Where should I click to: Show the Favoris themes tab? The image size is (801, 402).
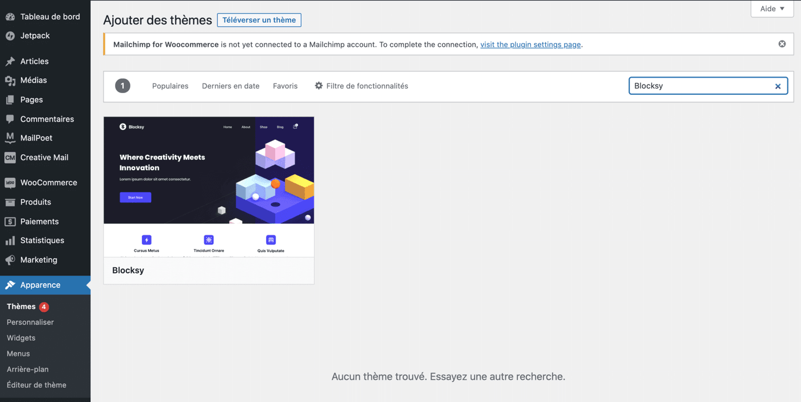pyautogui.click(x=285, y=86)
